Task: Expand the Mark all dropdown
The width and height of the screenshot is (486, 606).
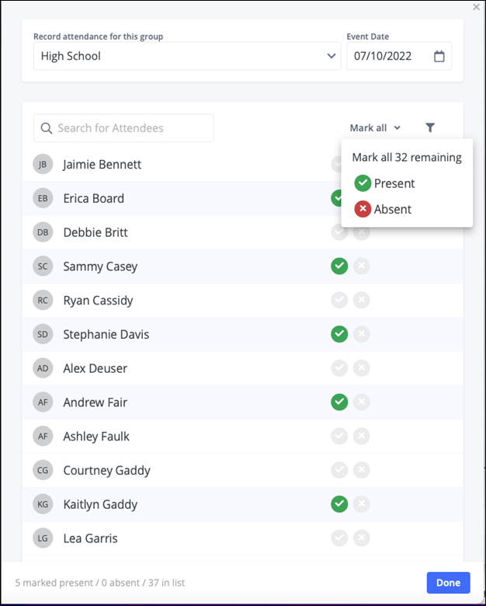Action: click(x=375, y=127)
